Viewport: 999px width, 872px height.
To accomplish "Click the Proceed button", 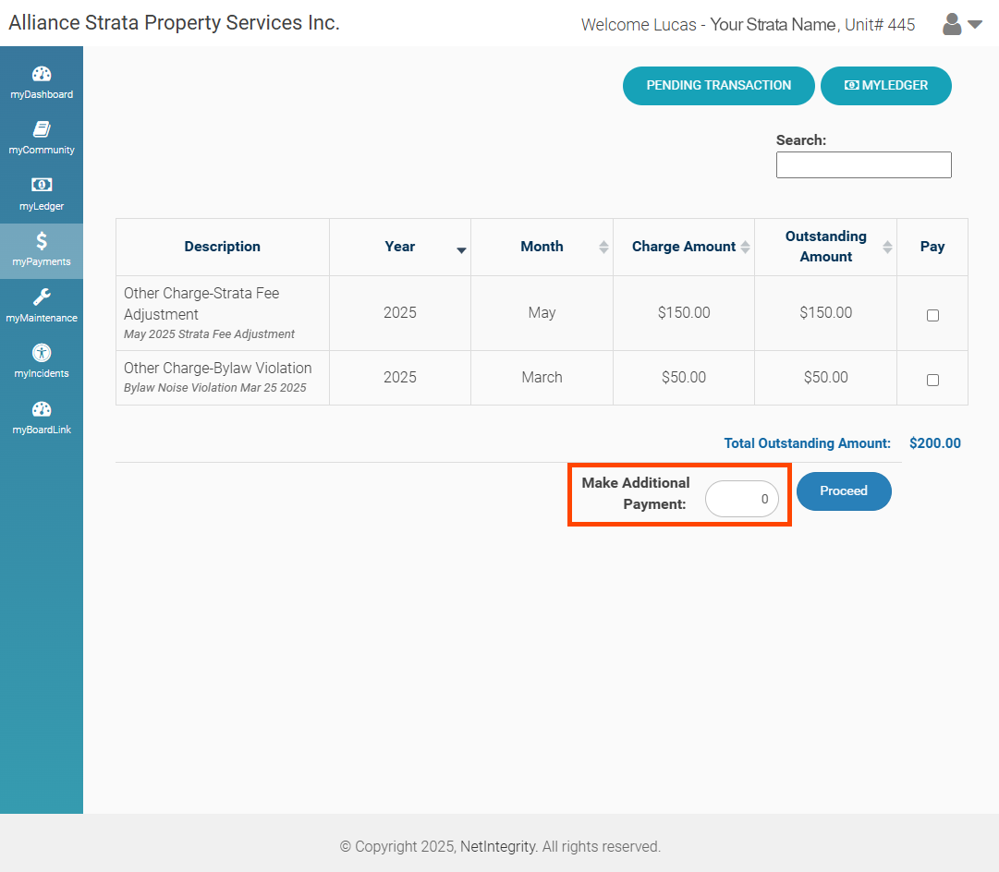I will click(x=843, y=490).
